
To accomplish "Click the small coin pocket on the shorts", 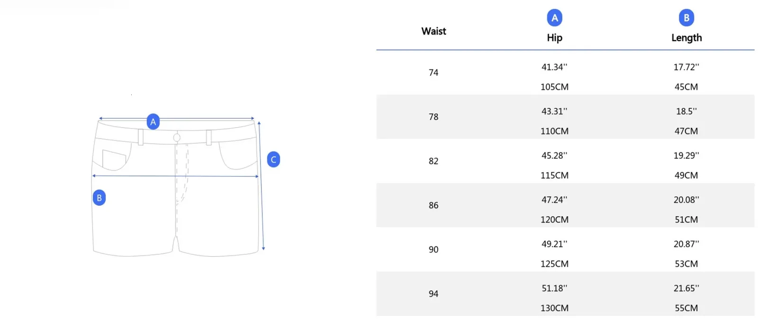I will [114, 159].
